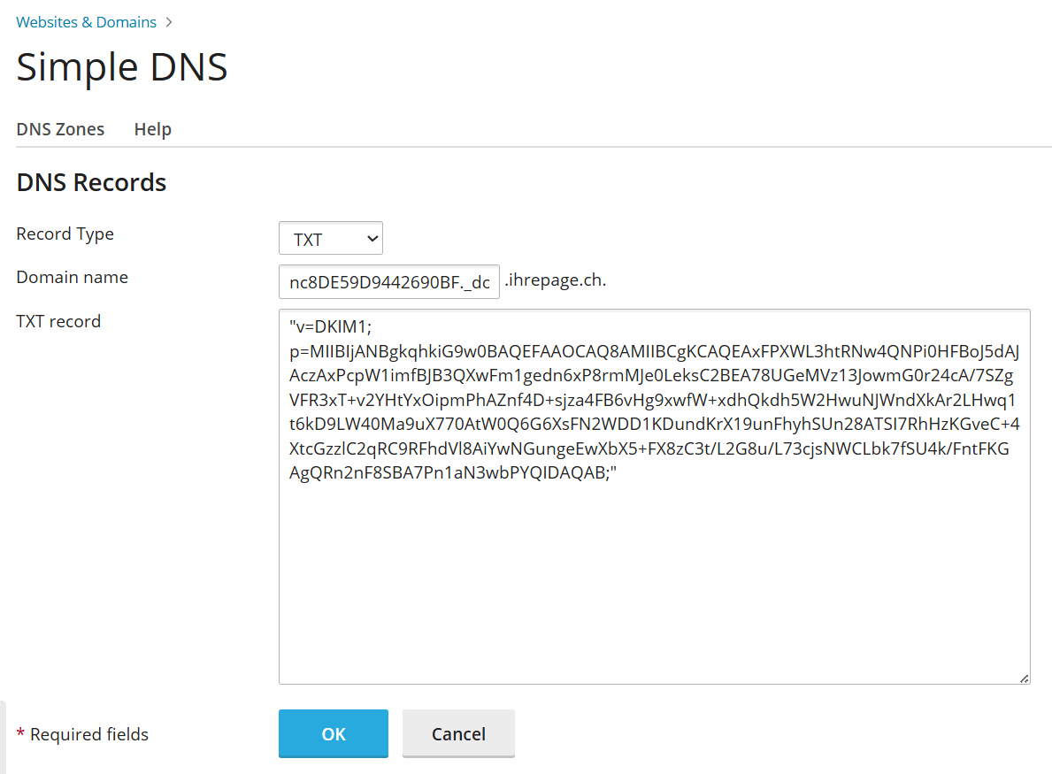Open the Help tab

point(153,129)
